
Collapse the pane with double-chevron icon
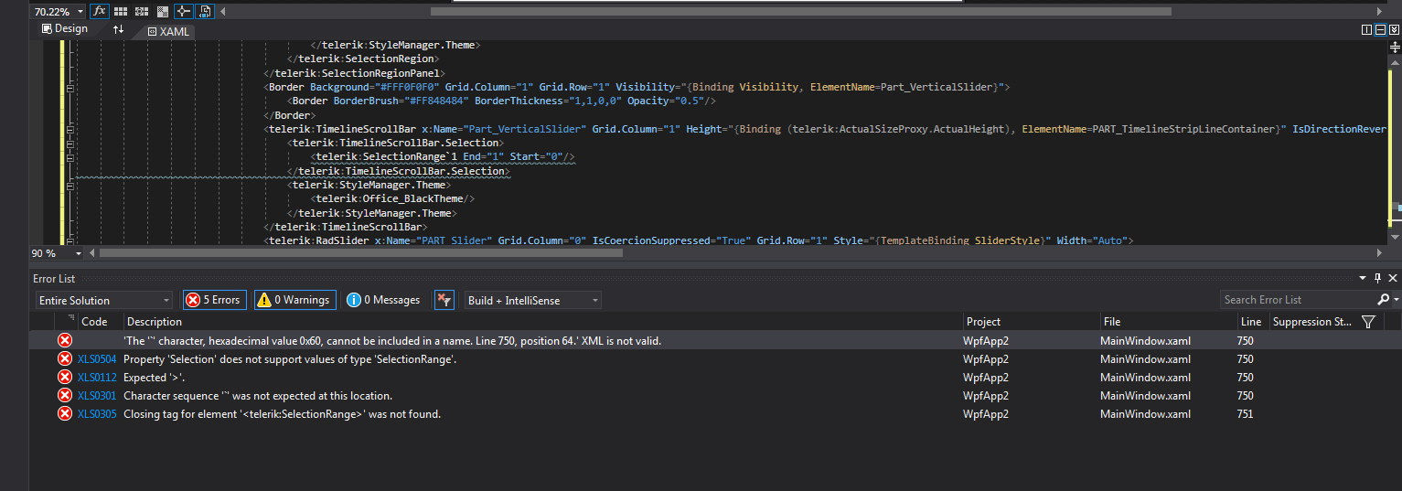[x=1394, y=29]
